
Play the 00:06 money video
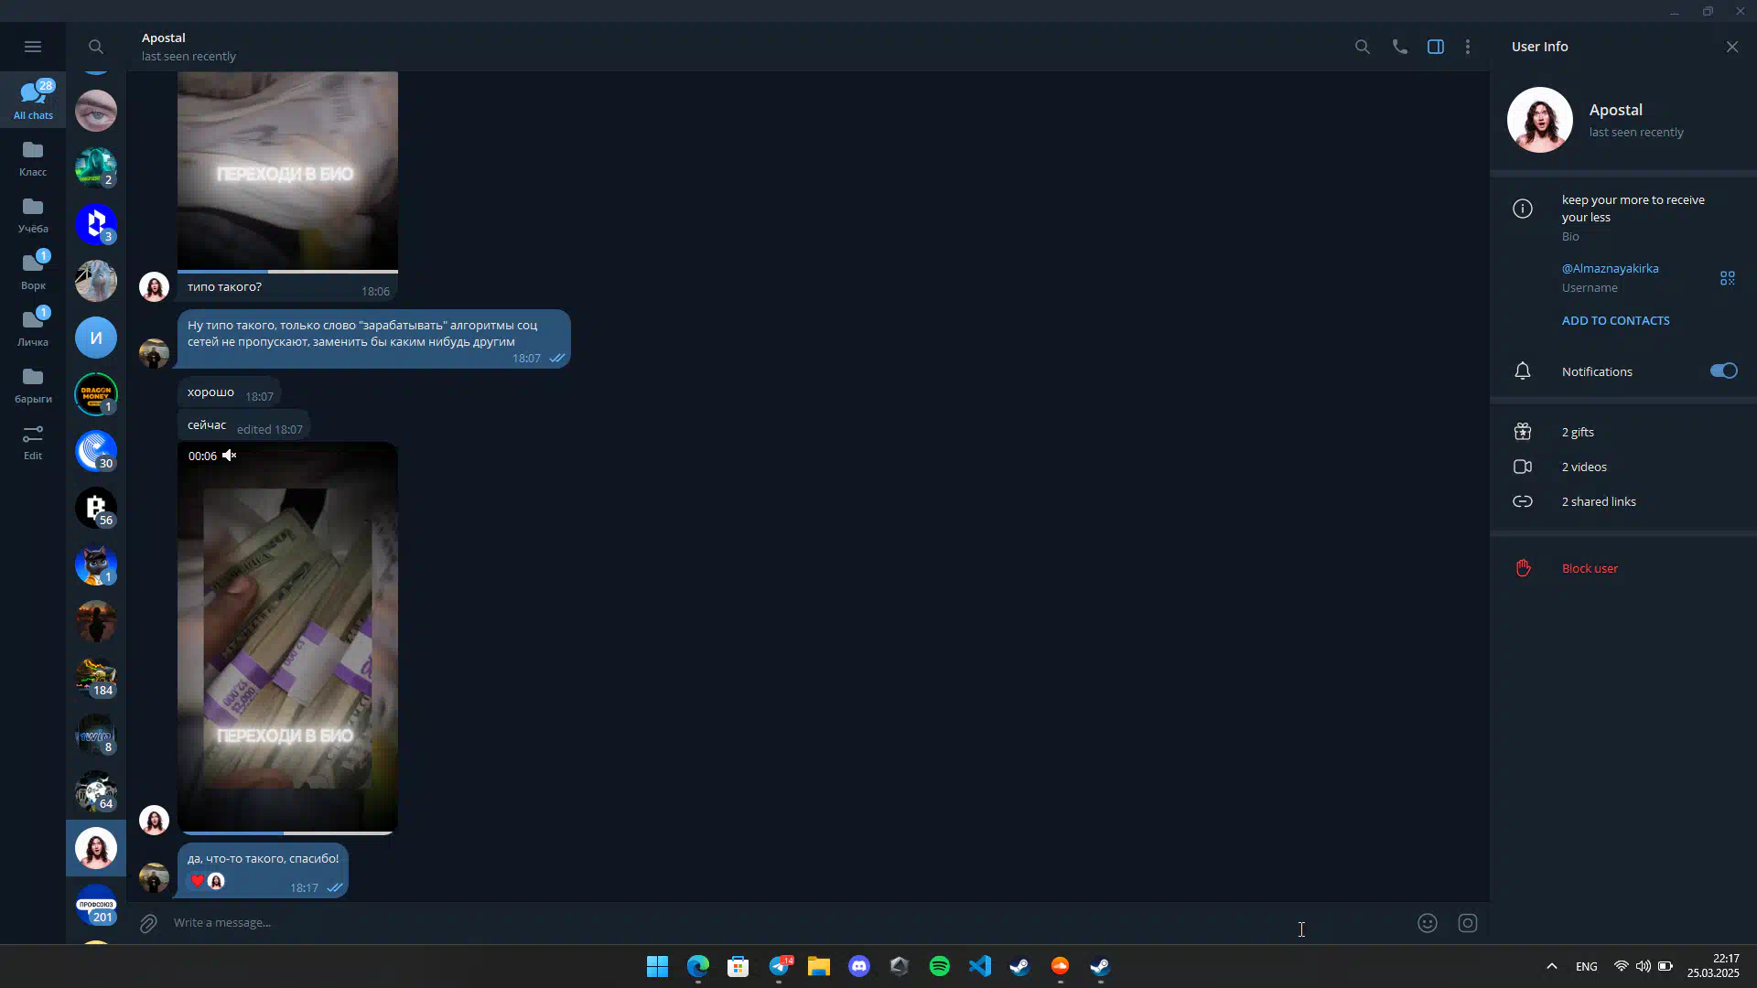pyautogui.click(x=287, y=639)
